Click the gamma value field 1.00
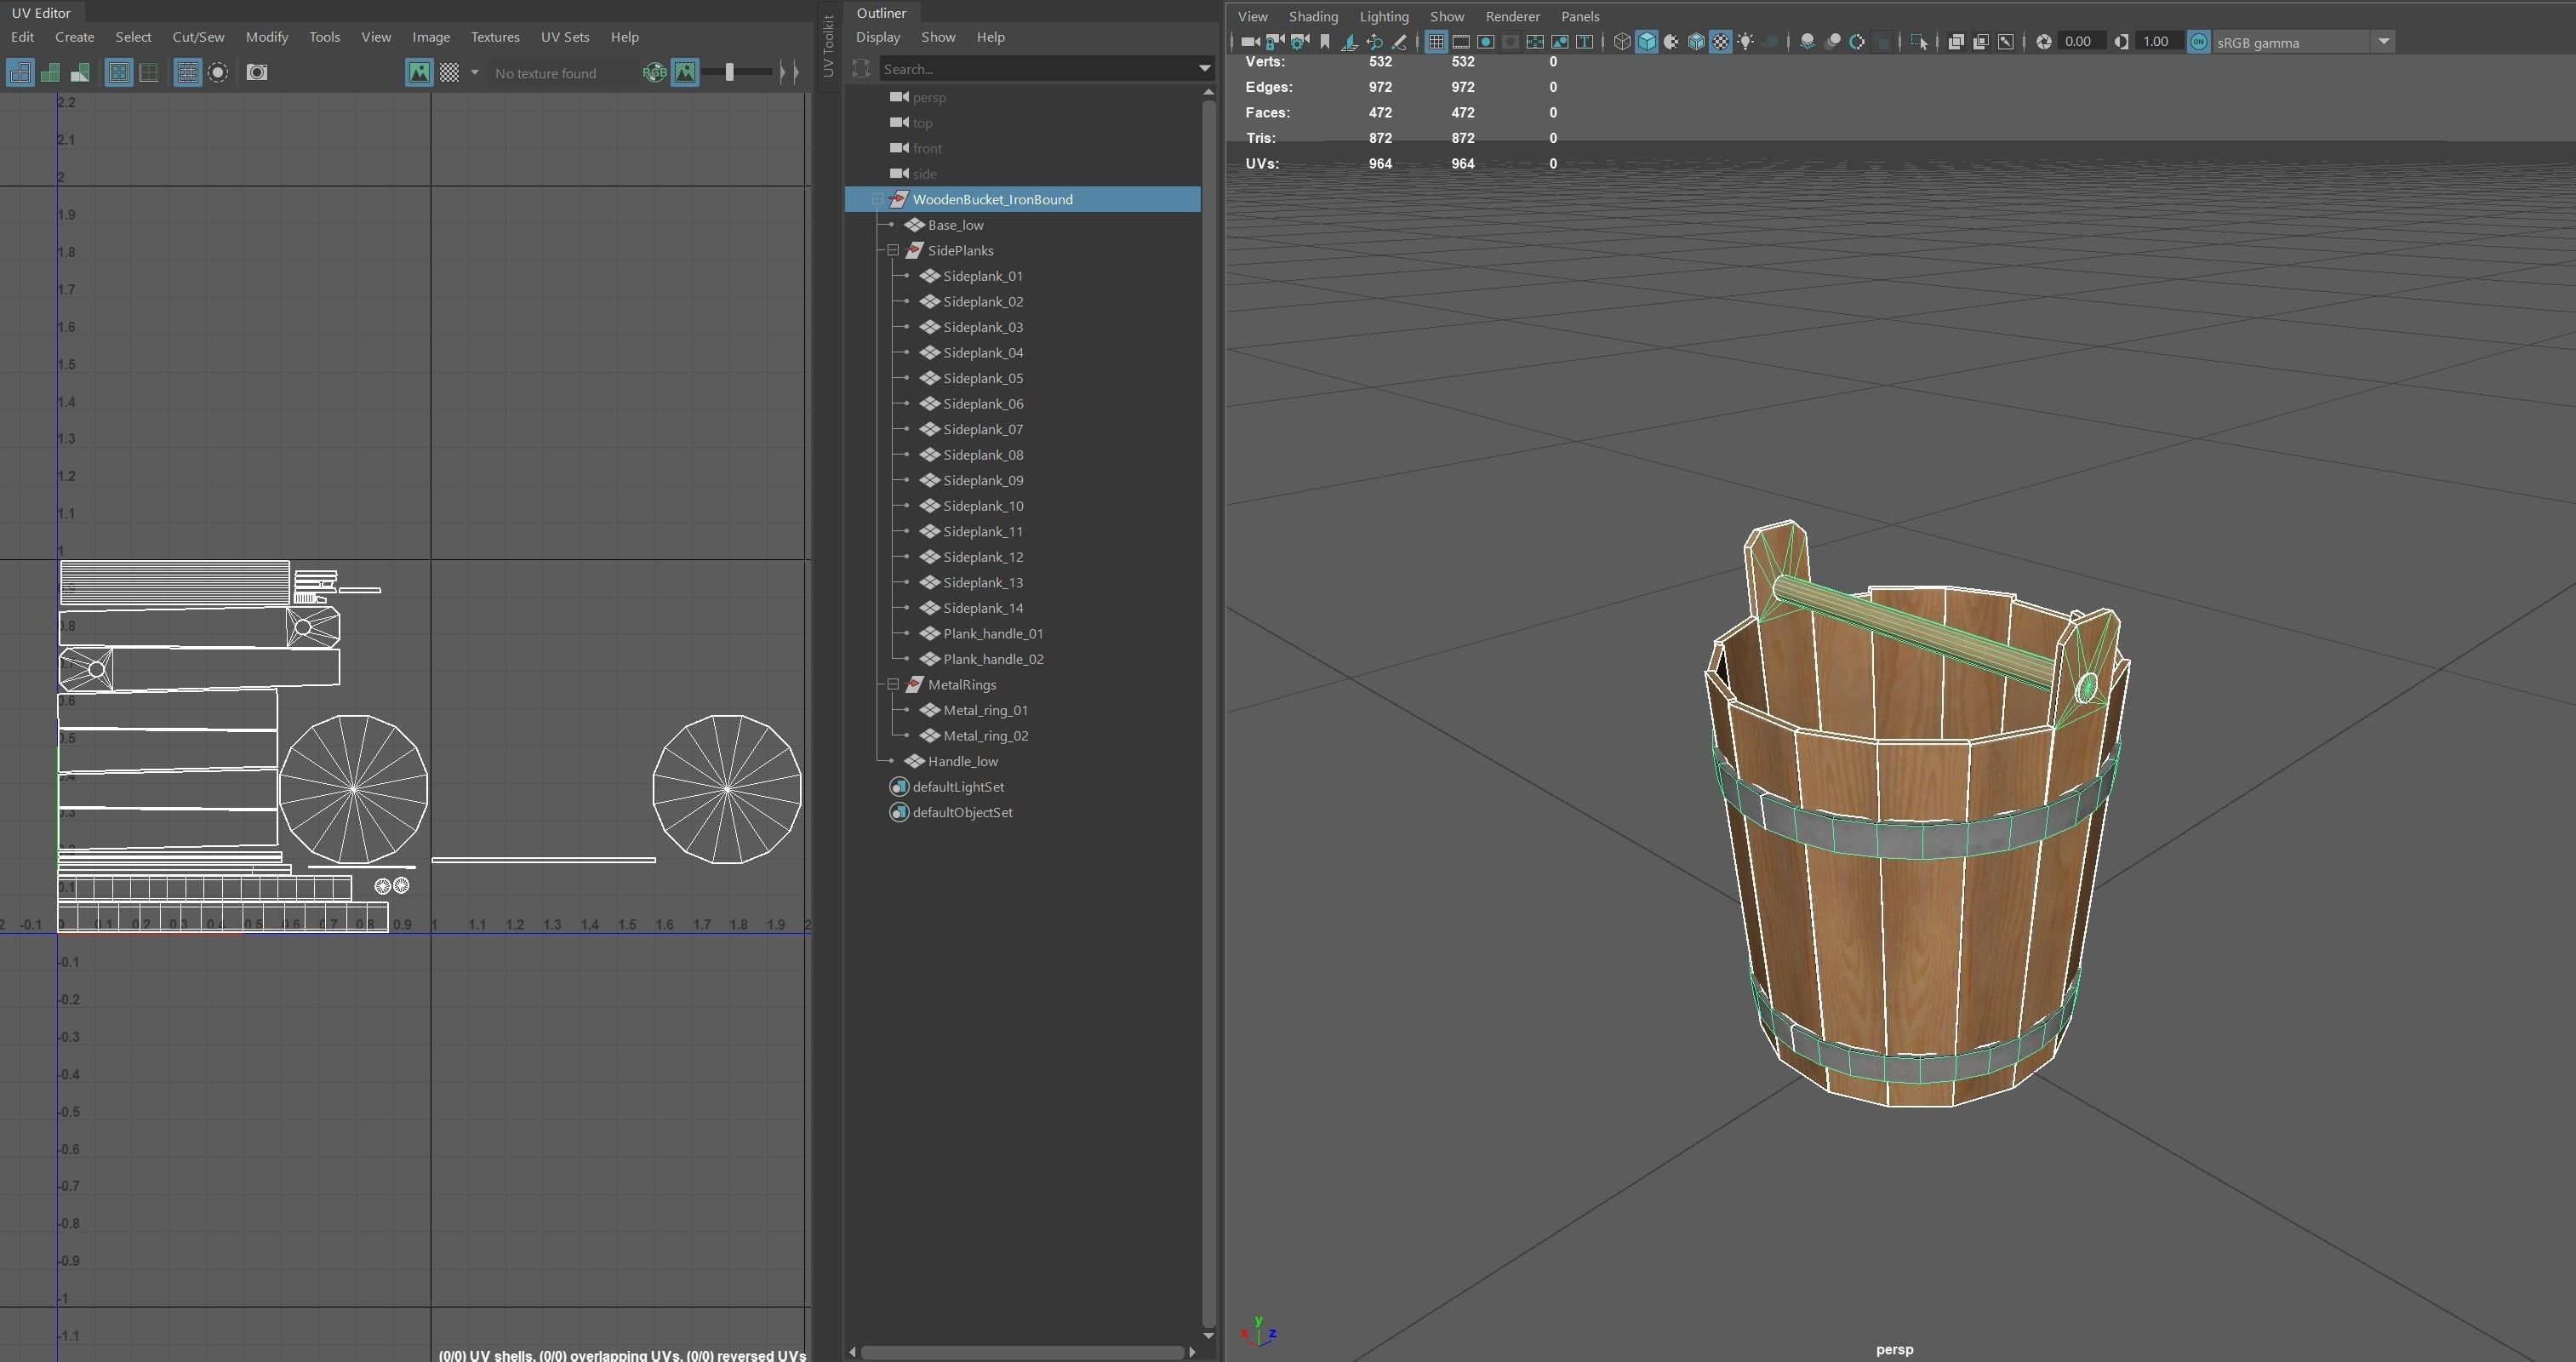 pyautogui.click(x=2157, y=42)
